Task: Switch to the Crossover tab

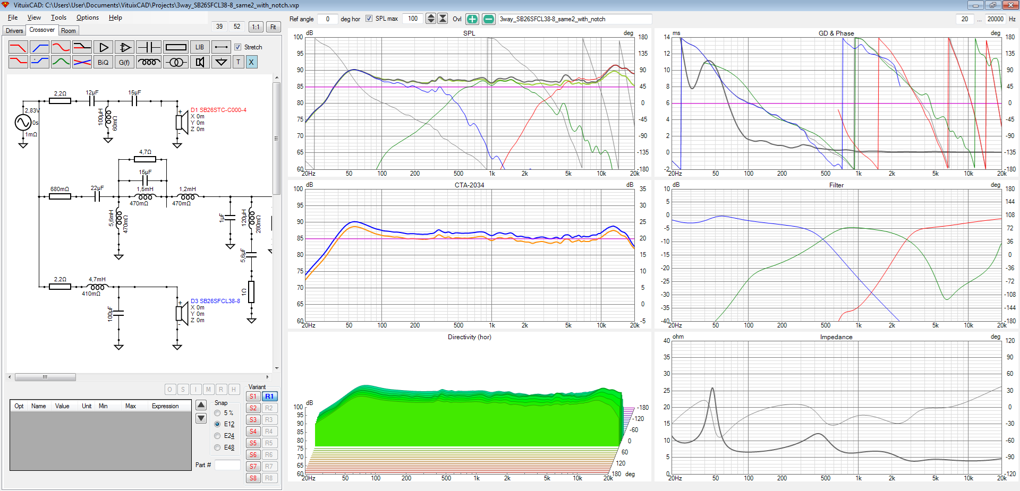Action: 42,30
